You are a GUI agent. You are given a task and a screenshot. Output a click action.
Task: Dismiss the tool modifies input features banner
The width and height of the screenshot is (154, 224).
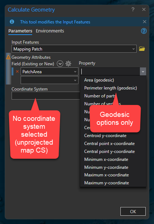144,22
